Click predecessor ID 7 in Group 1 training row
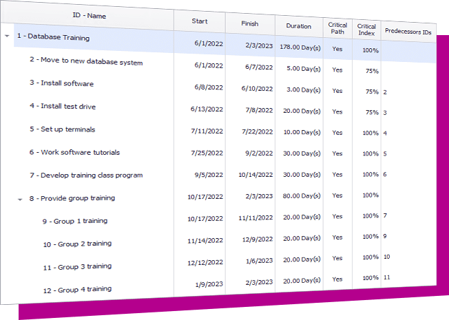Image resolution: width=449 pixels, height=320 pixels. point(385,215)
